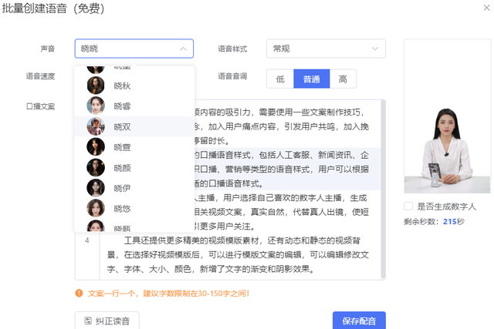This screenshot has width=494, height=329.
Task: Choose 晓悠 from the voice list
Action: (x=134, y=208)
